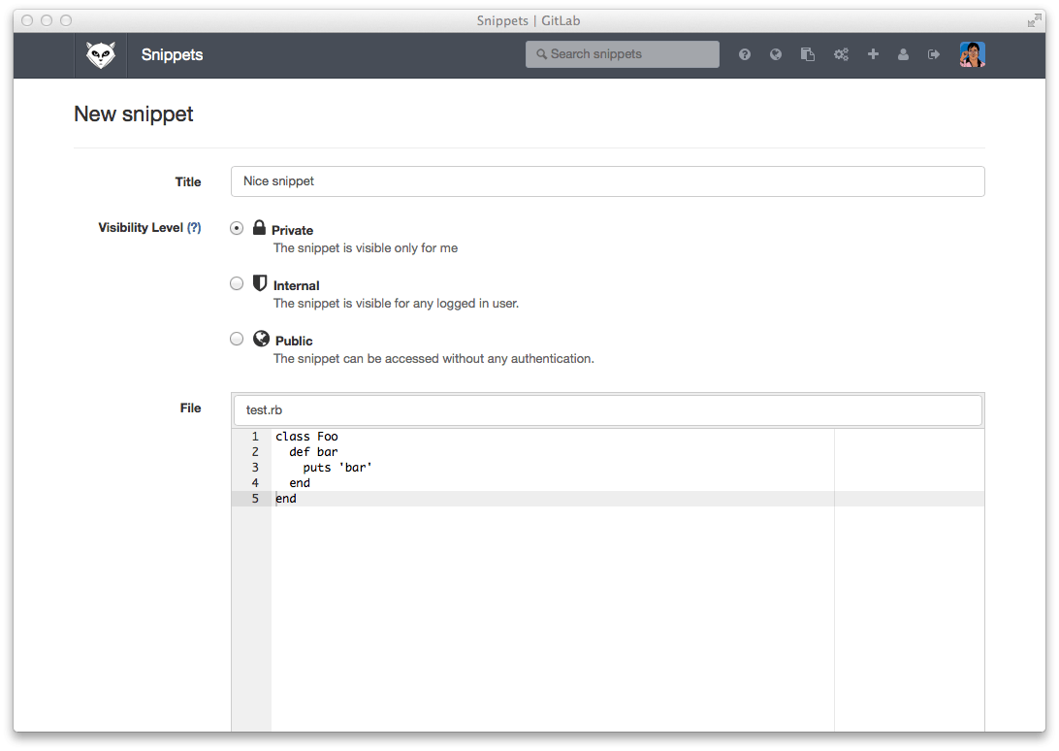1059x751 pixels.
Task: Click the Snippets header link
Action: pyautogui.click(x=172, y=55)
